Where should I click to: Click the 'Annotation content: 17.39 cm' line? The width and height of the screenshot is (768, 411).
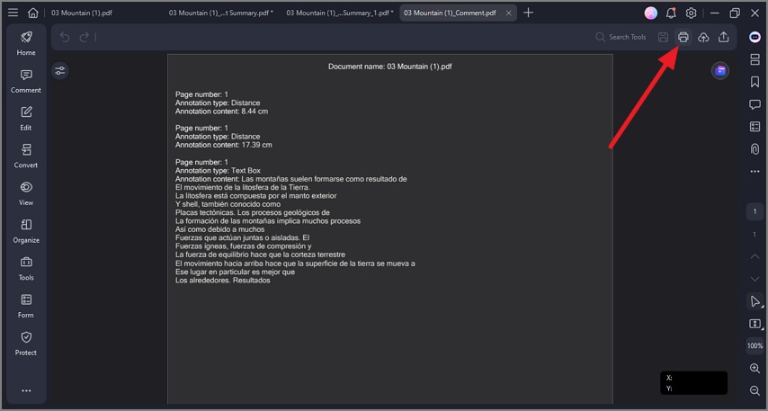(223, 145)
